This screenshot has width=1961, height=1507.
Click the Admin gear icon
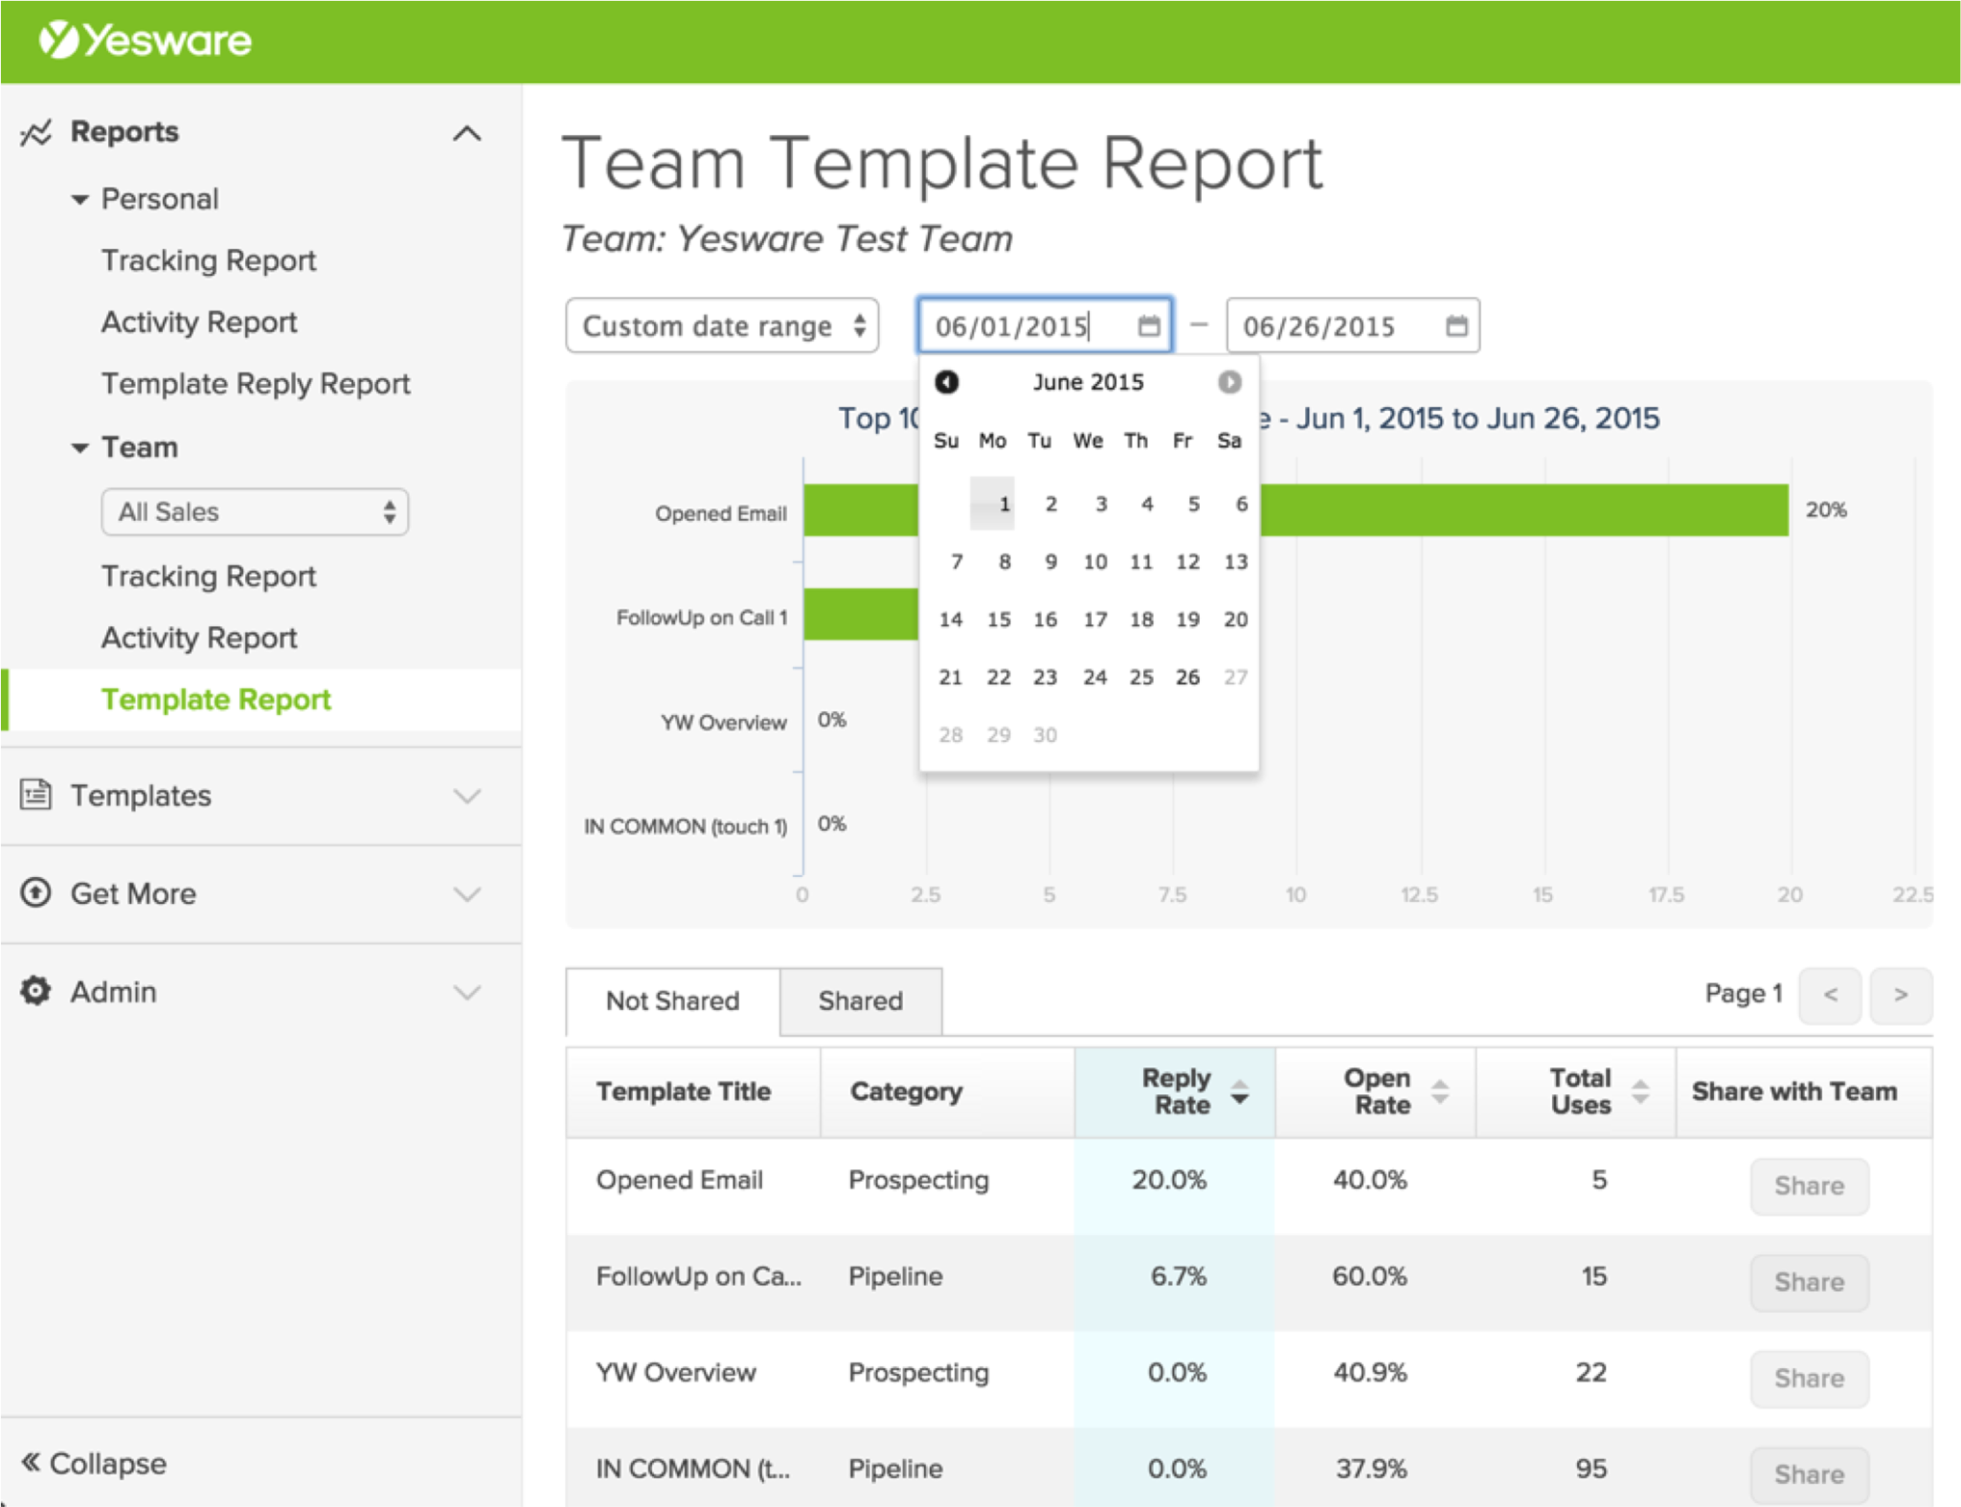point(35,991)
